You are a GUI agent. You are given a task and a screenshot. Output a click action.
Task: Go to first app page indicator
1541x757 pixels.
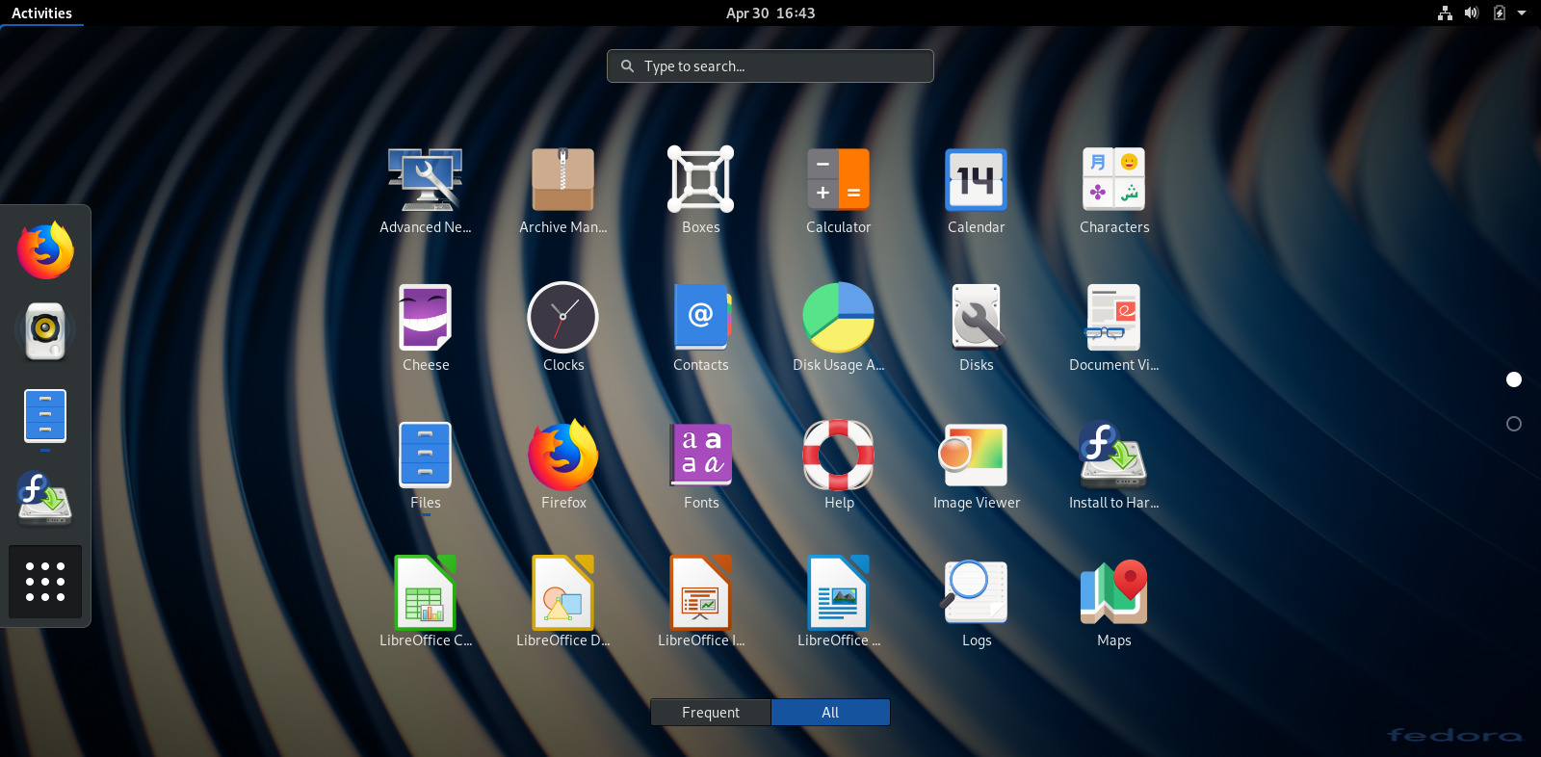point(1514,379)
